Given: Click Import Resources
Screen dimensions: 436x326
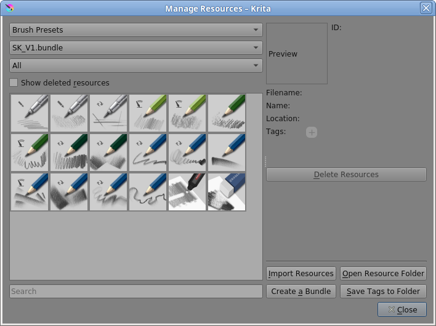Looking at the screenshot, I should 301,274.
